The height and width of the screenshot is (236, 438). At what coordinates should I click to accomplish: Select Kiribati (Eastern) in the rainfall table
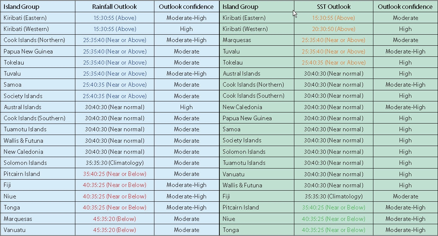pyautogui.click(x=25, y=18)
